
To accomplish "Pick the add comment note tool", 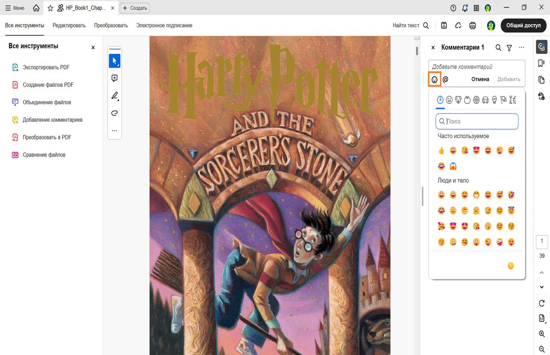I will (x=115, y=78).
